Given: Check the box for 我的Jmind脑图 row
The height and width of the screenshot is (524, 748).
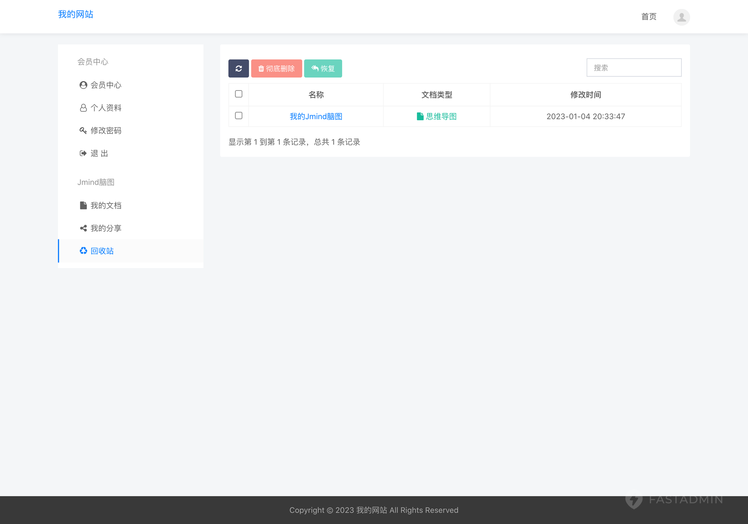Looking at the screenshot, I should click(x=238, y=116).
